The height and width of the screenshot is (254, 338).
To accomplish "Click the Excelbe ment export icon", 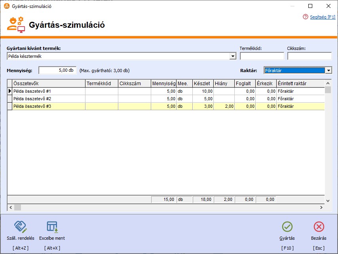I will (x=52, y=227).
